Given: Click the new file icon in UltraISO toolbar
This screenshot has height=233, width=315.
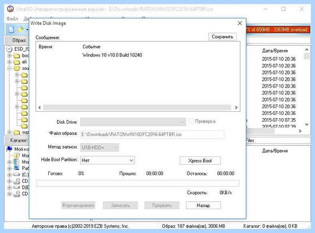Looking at the screenshot, I should [x=12, y=29].
